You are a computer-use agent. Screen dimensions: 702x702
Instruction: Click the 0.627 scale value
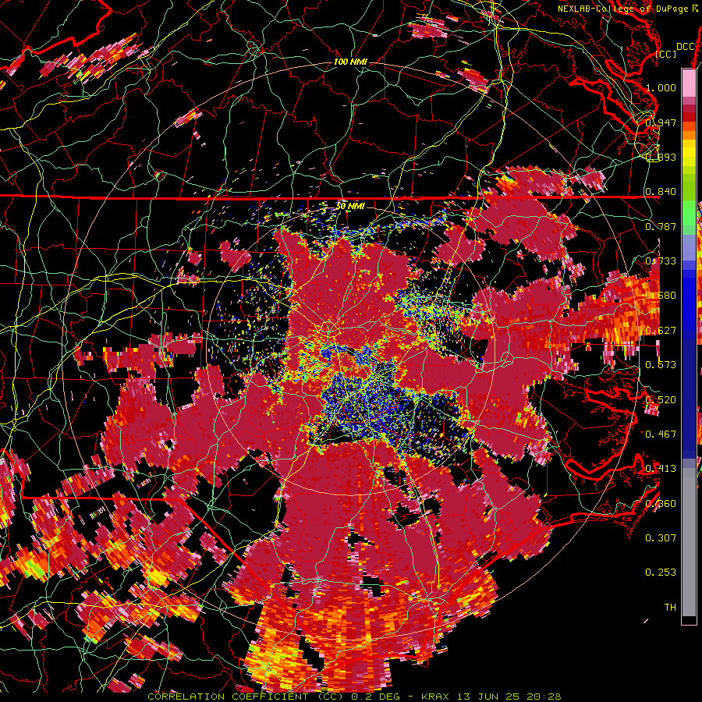click(661, 331)
